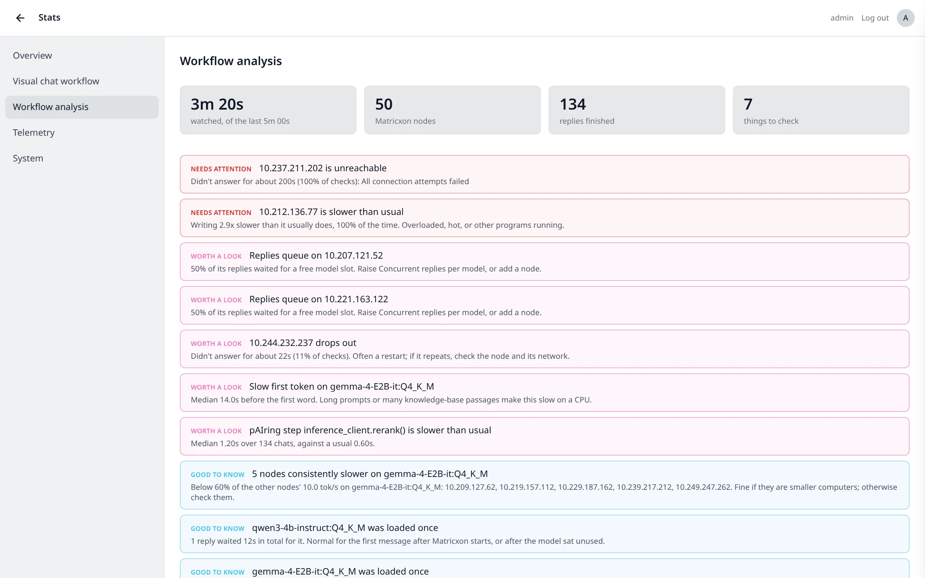Image resolution: width=925 pixels, height=578 pixels.
Task: Click '5 nodes consistently slower' notice
Action: point(544,485)
